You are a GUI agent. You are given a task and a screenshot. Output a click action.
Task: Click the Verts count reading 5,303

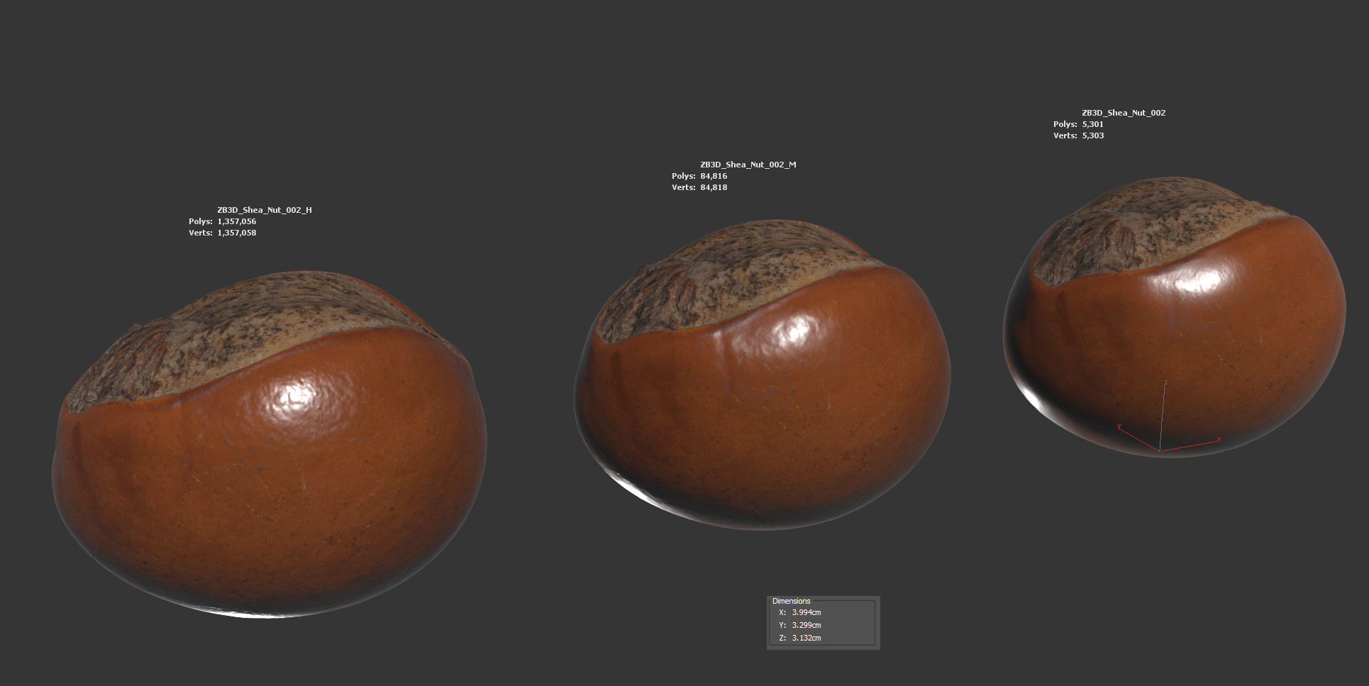point(1092,135)
